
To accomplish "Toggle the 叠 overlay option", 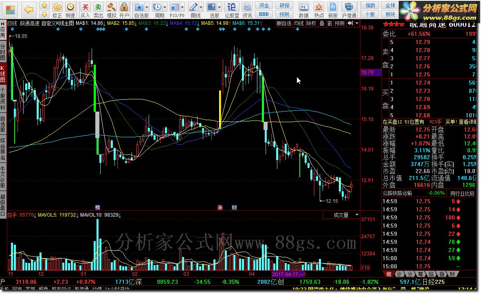I will tap(321, 23).
